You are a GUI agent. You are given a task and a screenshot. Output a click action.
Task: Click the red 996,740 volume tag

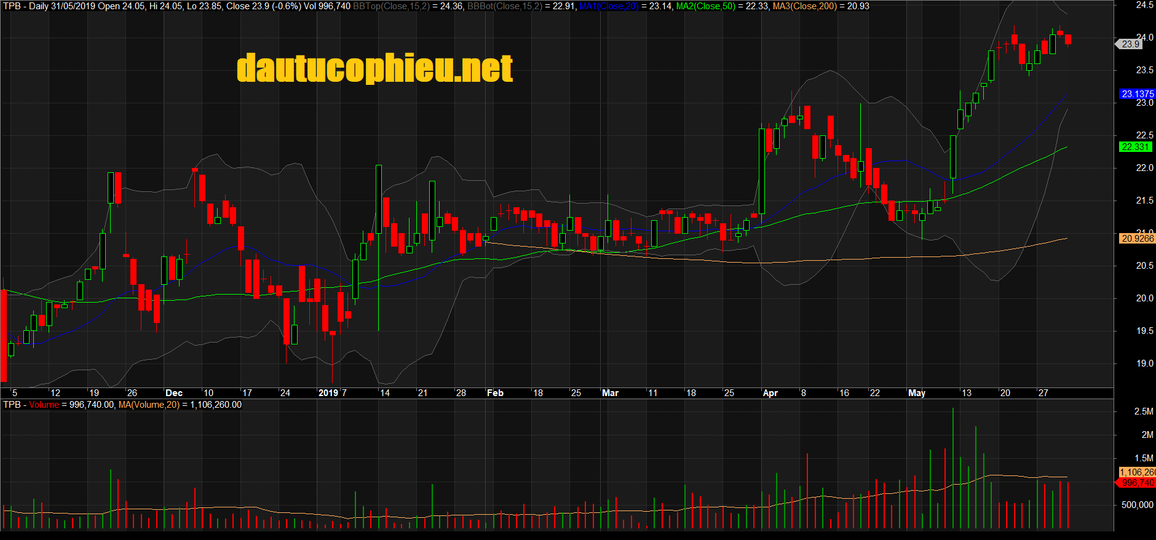click(x=1137, y=483)
